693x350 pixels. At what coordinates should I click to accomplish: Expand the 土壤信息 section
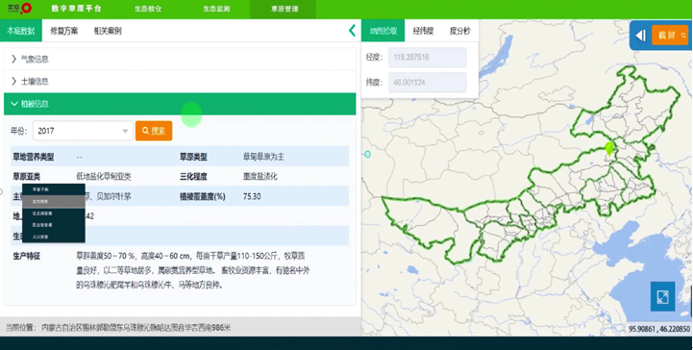point(180,82)
